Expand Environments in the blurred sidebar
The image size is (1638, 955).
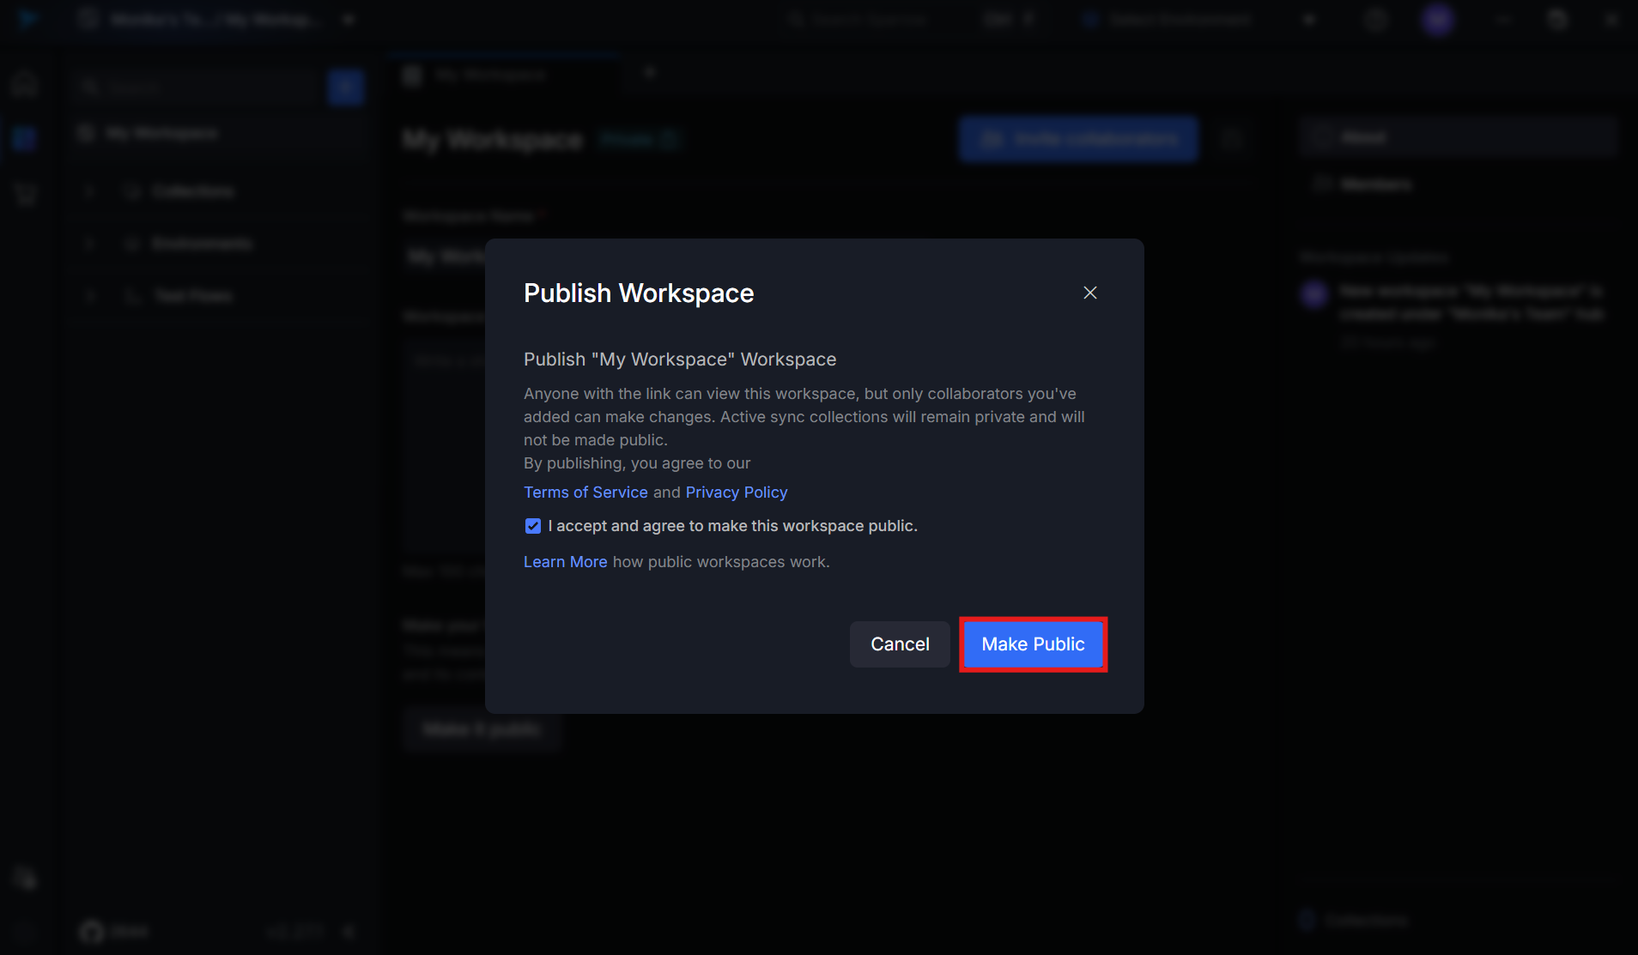pos(89,245)
